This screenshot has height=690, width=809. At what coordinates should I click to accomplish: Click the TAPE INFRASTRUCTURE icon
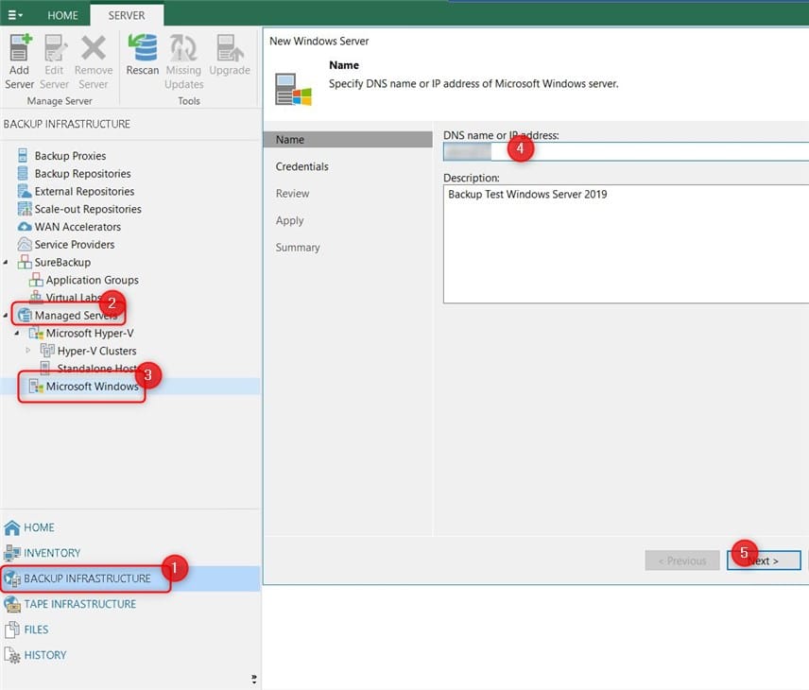coord(12,604)
